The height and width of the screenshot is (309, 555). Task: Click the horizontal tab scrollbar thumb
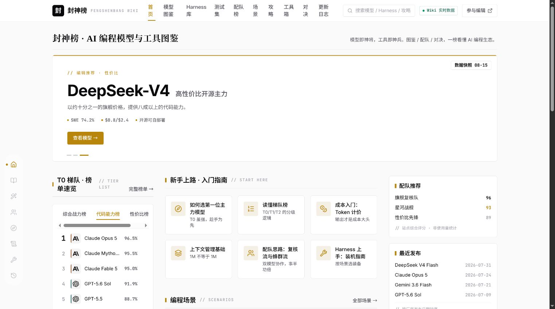coord(97,226)
